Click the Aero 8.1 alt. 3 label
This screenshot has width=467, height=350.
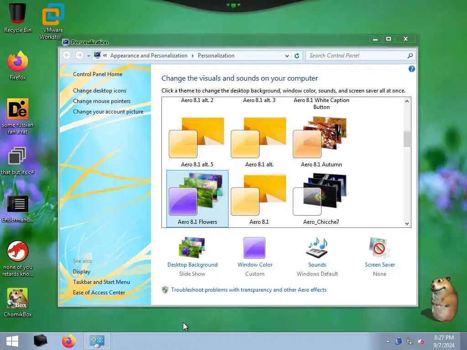[x=259, y=100]
